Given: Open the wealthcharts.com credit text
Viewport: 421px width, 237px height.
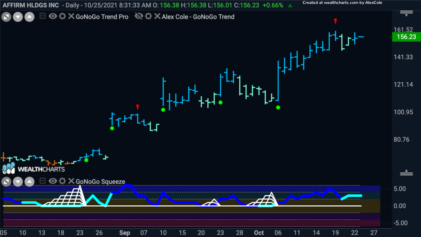Looking at the screenshot, I should click(x=342, y=3).
